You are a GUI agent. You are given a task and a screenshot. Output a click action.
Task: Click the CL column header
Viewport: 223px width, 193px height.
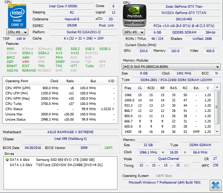click(x=140, y=88)
